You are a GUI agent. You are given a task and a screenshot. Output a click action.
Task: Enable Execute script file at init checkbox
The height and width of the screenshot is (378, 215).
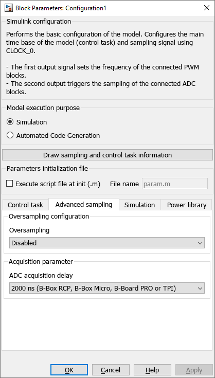10,184
